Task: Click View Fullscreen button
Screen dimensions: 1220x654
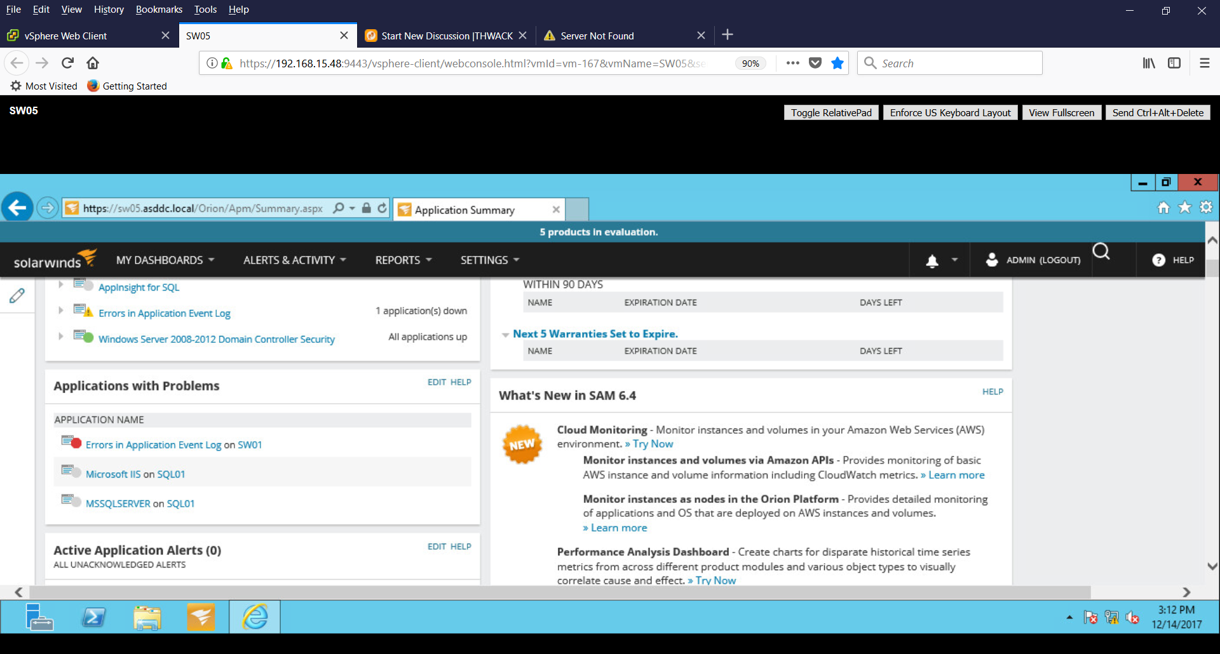Action: coord(1061,112)
